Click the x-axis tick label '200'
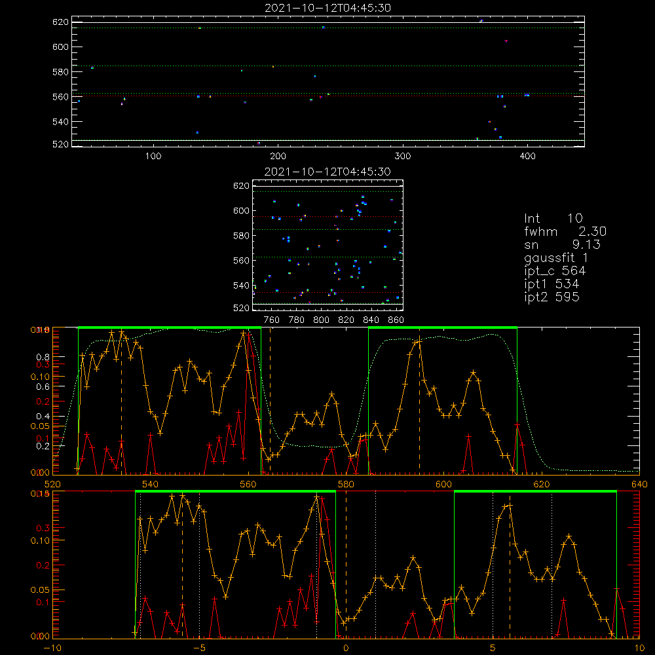The width and height of the screenshot is (655, 655). [278, 157]
